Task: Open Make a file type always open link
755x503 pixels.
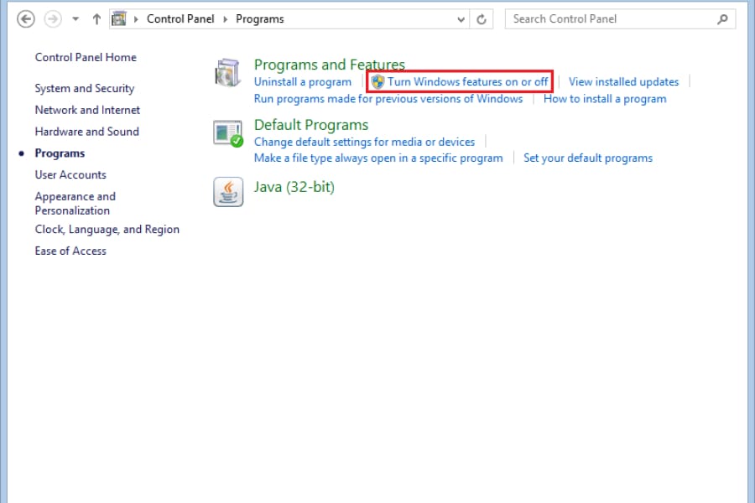Action: (378, 158)
